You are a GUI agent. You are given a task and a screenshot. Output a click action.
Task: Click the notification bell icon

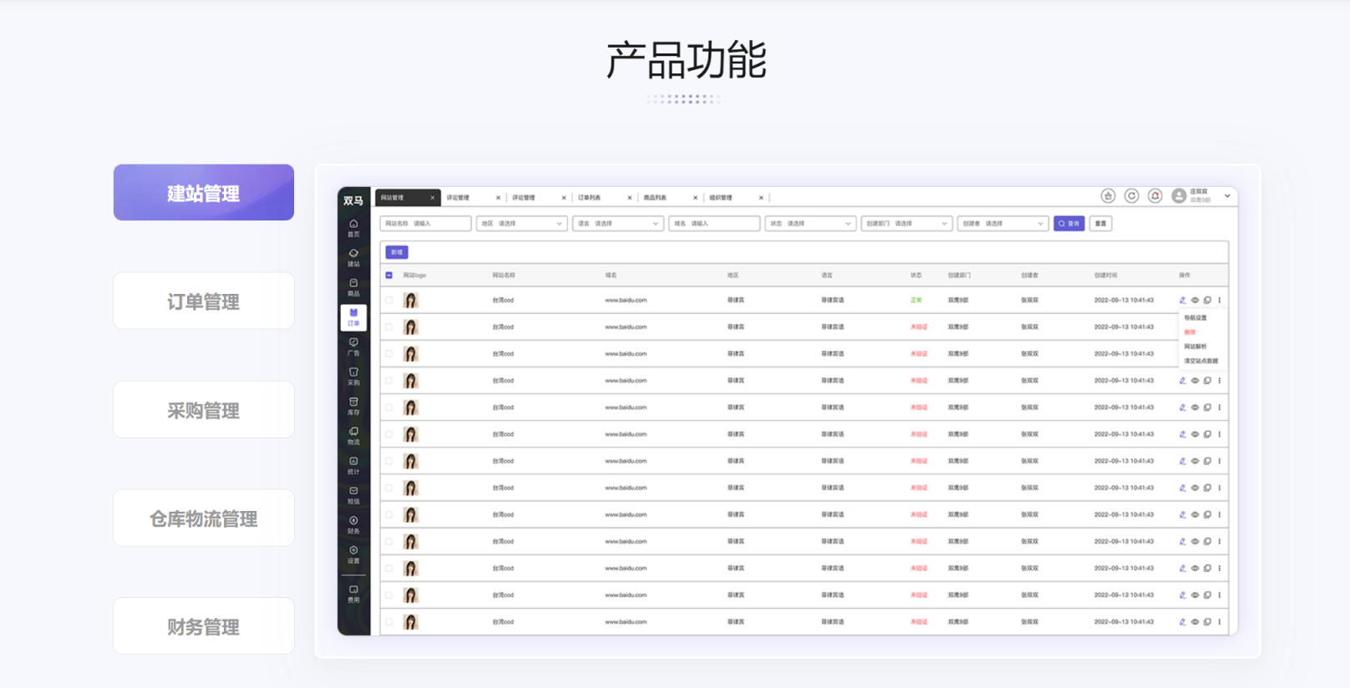click(1155, 196)
